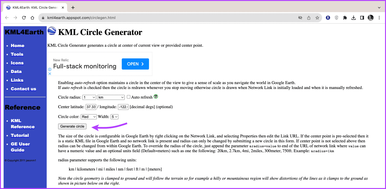Open the Chrome three-dot menu

pos(379,18)
